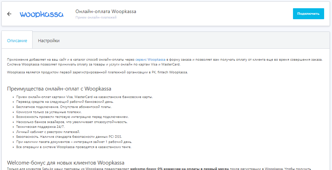Click bullet about тестовую интеграцию
Viewport: 332px width, 170px height.
pos(73,117)
